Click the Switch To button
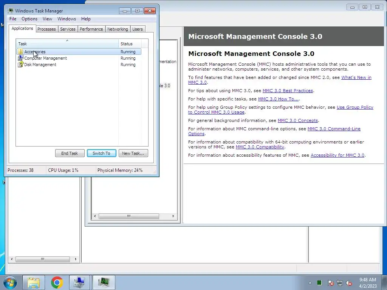This screenshot has height=290, width=387. [x=101, y=153]
